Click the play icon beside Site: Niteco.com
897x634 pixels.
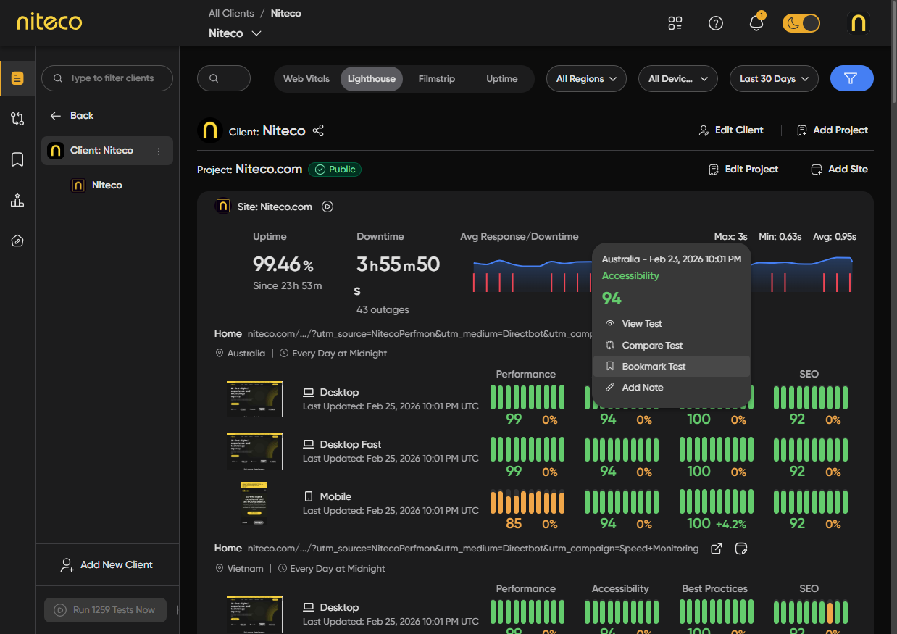click(327, 207)
